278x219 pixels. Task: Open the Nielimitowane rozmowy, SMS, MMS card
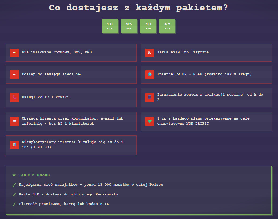tap(71, 53)
